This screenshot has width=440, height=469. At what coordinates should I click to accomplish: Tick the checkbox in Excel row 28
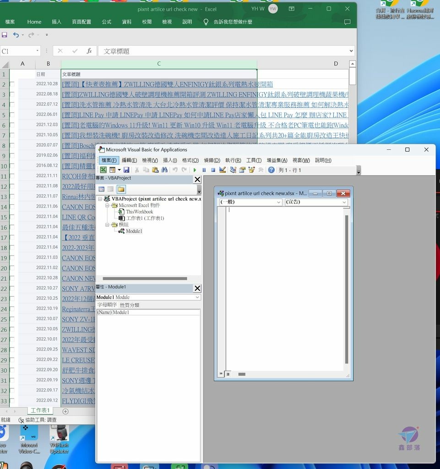pyautogui.click(x=12, y=349)
